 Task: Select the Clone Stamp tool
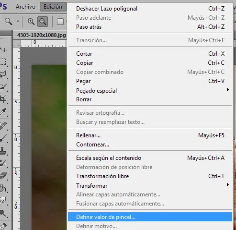[3, 151]
